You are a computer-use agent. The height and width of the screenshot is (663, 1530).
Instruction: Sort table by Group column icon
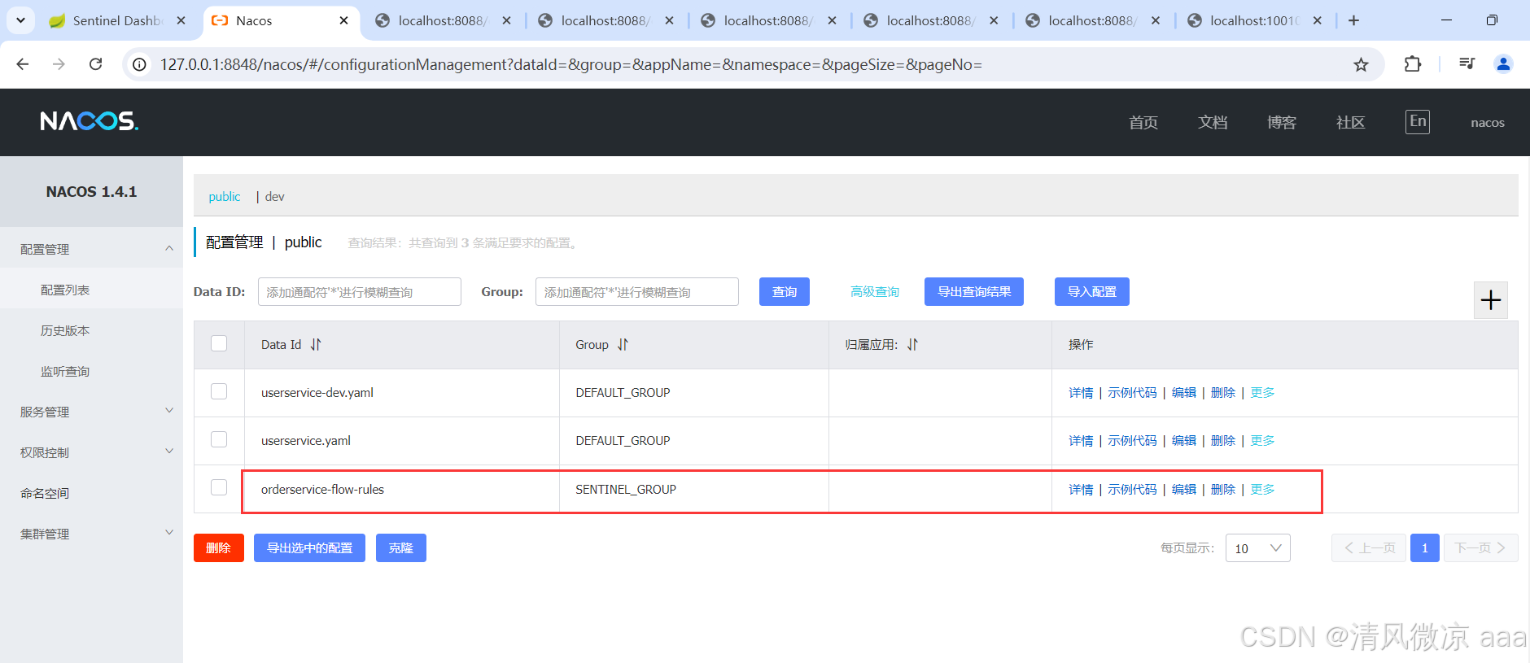pos(623,345)
